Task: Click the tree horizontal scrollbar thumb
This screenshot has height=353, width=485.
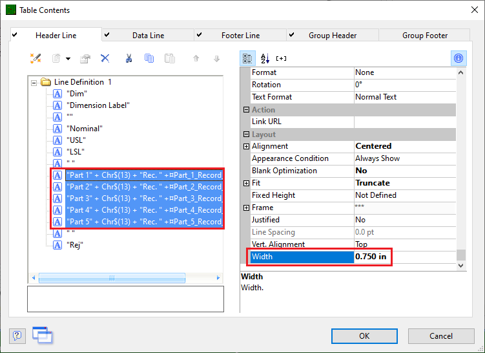Action: point(112,278)
